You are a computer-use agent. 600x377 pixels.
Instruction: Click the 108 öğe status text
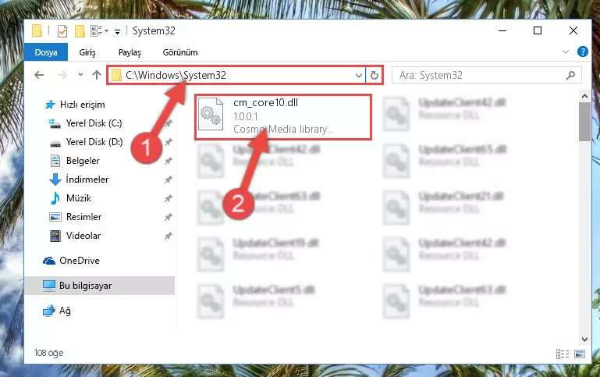tap(48, 353)
